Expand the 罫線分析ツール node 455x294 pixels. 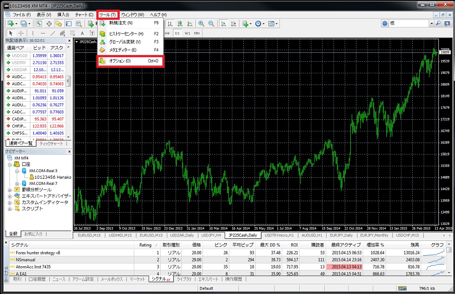coord(10,190)
